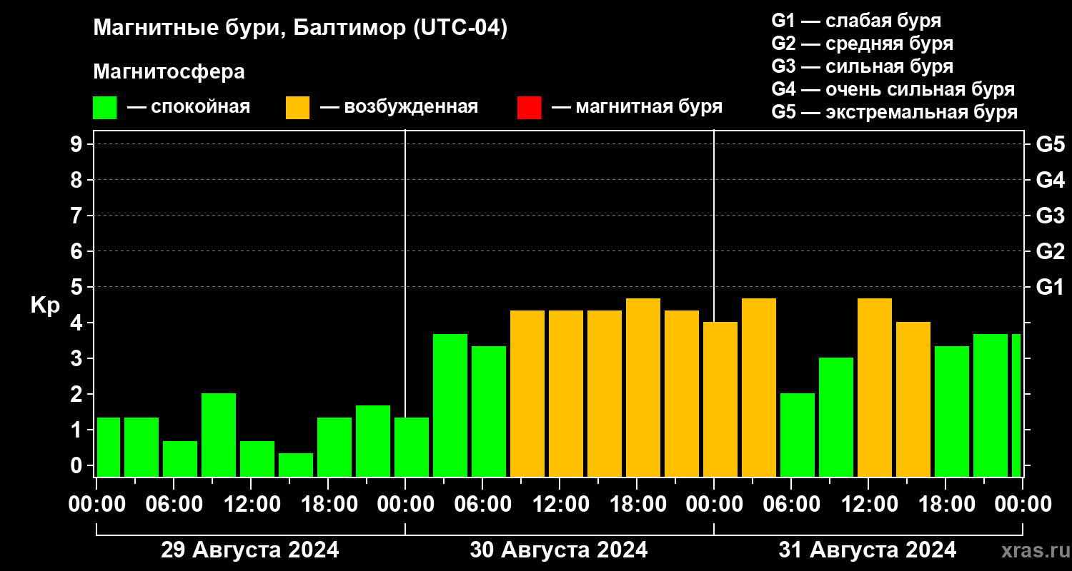Click the right-axis 'G1' storm level label
This screenshot has height=571, width=1072.
(x=1050, y=287)
